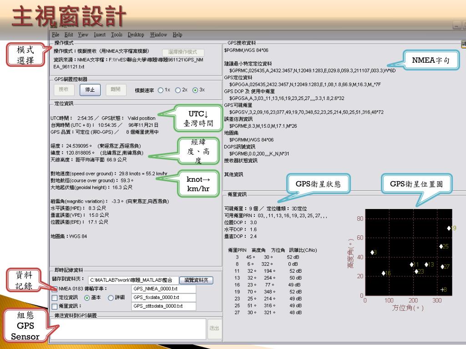
Task: Click the $GPGSA sentence line
Action: [x=287, y=98]
